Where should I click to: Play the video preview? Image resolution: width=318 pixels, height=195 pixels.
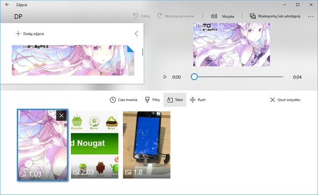coord(165,77)
